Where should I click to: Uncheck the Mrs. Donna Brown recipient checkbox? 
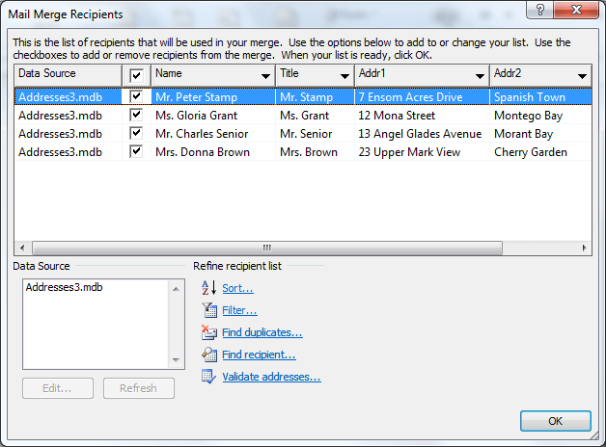point(136,151)
